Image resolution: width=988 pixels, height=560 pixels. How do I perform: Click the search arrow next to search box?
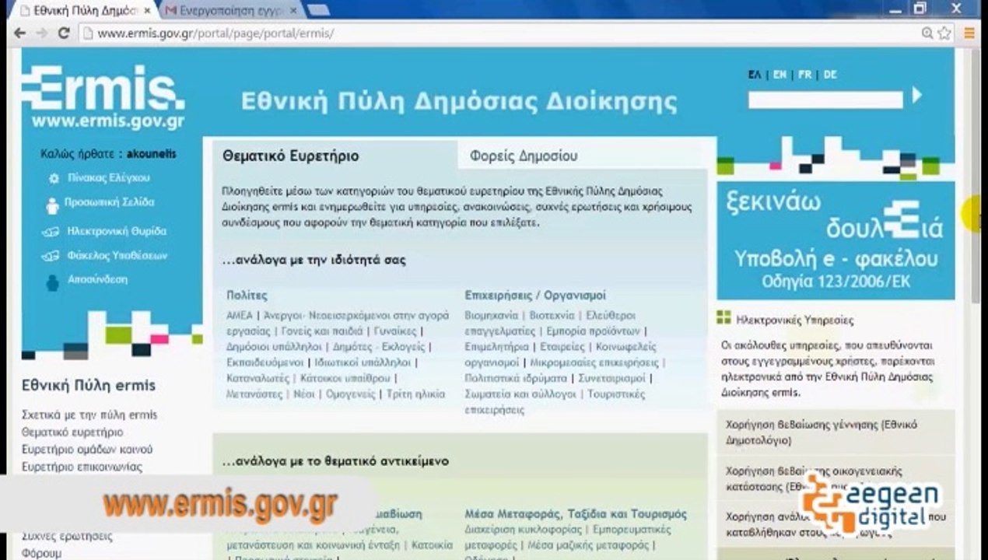pos(917,96)
